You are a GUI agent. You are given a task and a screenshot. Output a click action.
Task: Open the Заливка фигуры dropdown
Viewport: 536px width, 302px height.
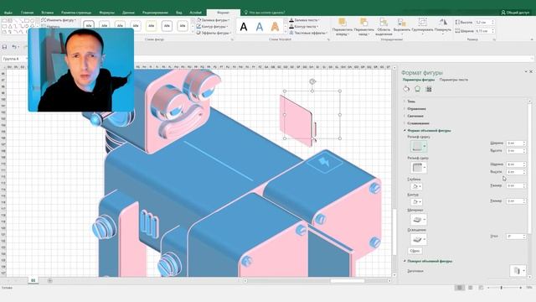(214, 20)
